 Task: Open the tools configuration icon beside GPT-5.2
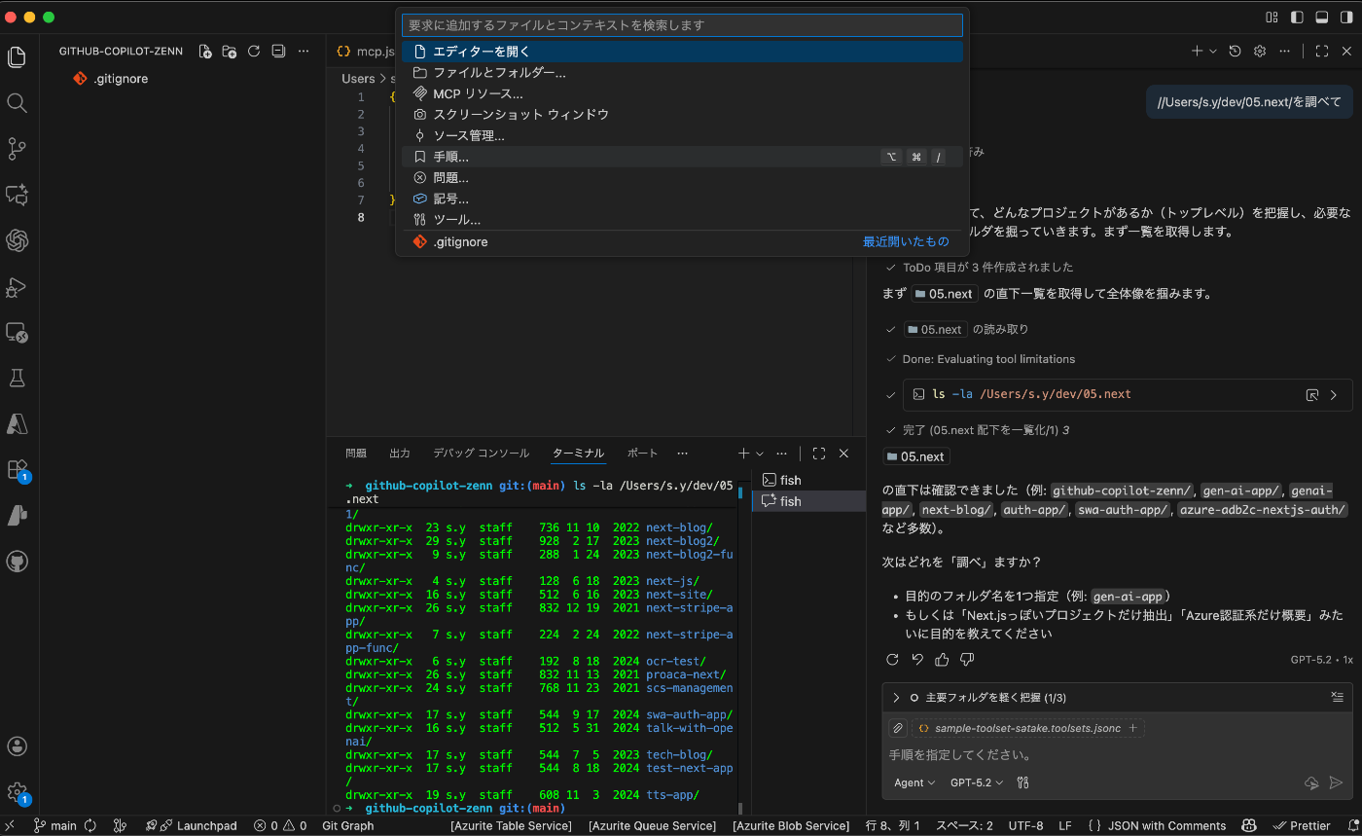click(x=1022, y=782)
